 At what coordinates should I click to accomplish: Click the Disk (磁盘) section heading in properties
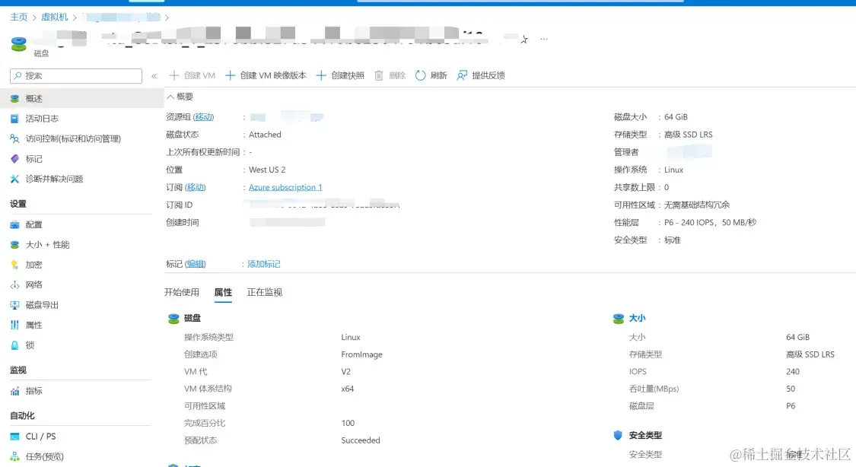(x=193, y=318)
